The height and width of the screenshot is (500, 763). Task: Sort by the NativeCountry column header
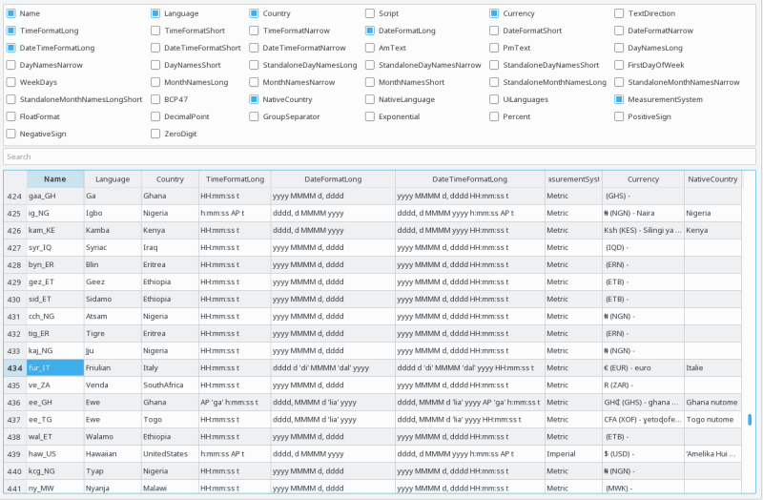click(x=712, y=179)
